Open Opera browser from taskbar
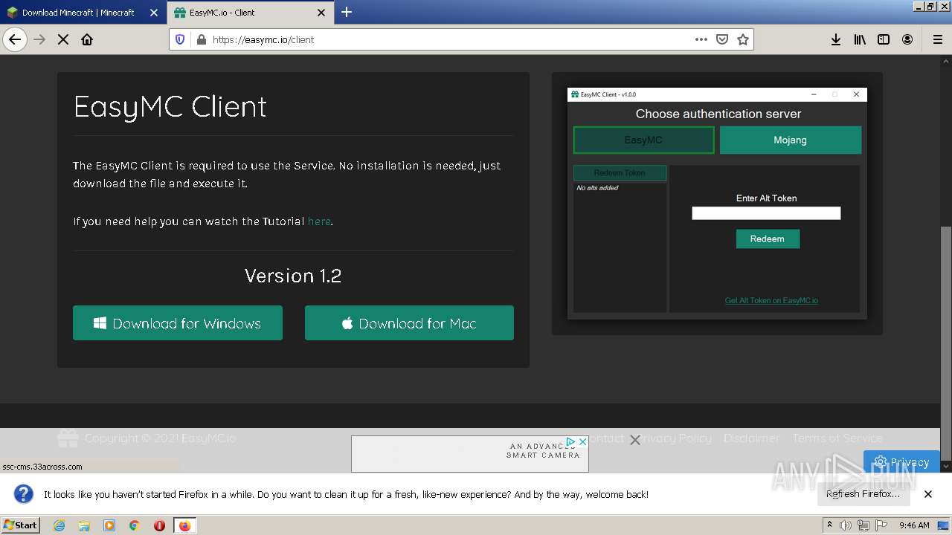 [x=159, y=525]
